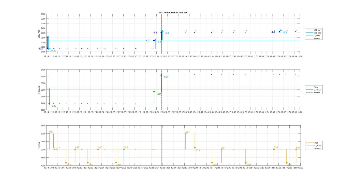Click the green arrowhead labeled 292

[154, 92]
